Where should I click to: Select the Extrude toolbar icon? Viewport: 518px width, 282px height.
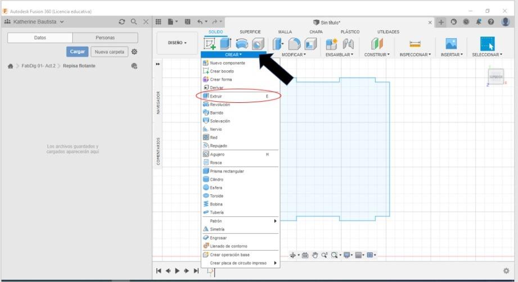point(226,44)
